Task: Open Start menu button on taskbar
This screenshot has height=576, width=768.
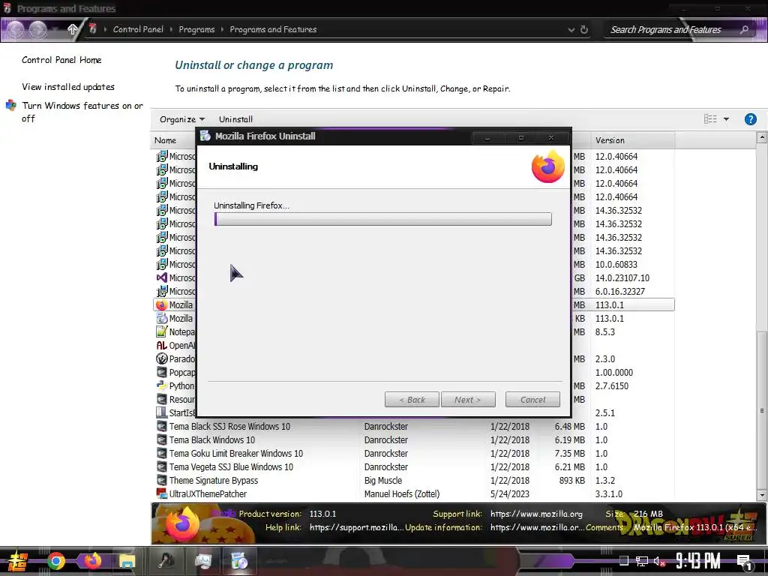Action: (x=16, y=561)
